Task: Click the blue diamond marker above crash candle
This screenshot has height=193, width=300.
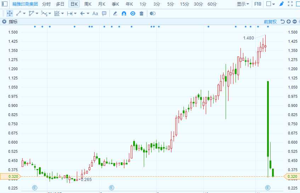Action: 268,27
